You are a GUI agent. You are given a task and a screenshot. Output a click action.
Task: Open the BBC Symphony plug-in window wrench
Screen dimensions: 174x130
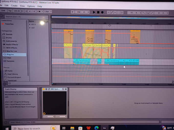click(x=49, y=89)
